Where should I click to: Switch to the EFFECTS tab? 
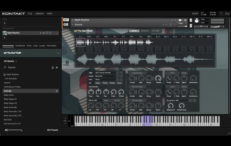[x=145, y=31]
